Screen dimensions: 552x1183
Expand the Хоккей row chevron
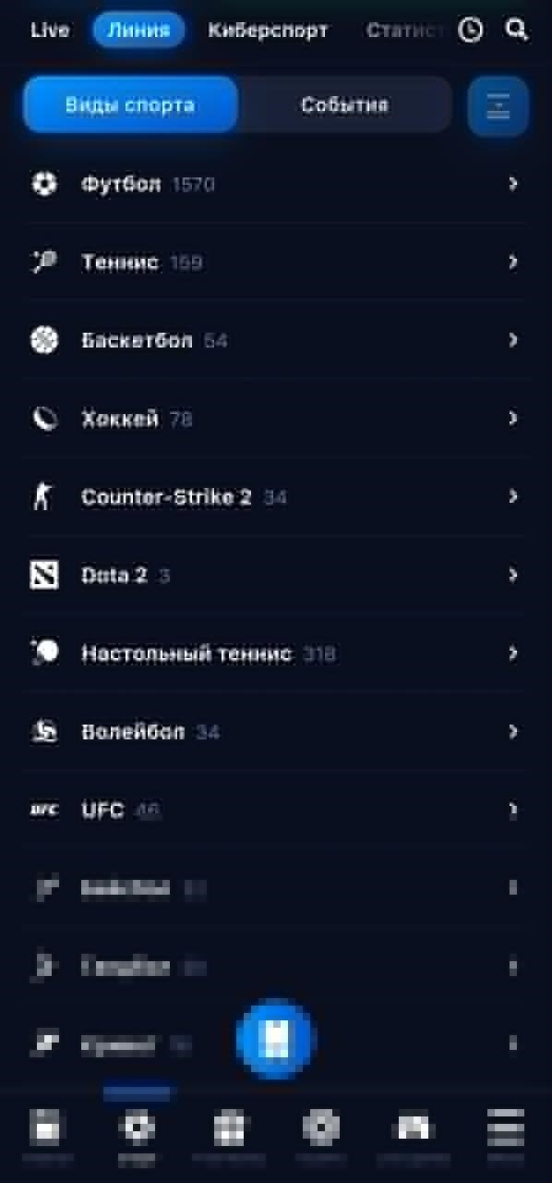click(x=513, y=419)
